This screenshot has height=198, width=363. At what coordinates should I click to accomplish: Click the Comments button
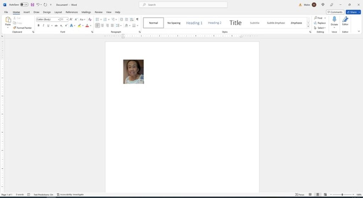335,12
